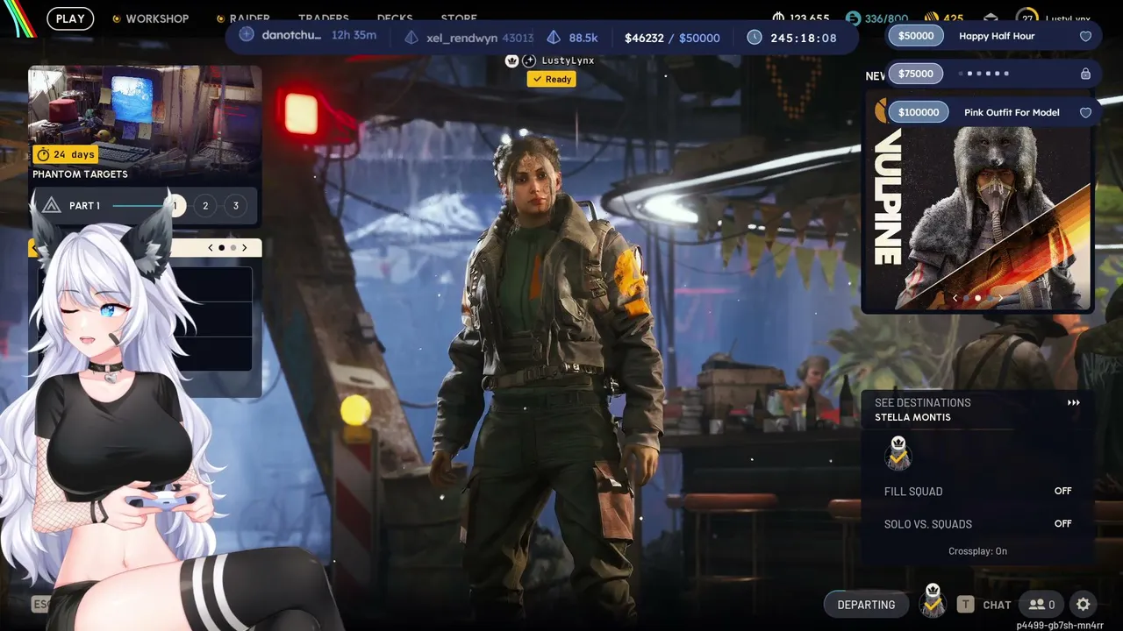Viewport: 1123px width, 631px height.
Task: Click the squad leader avatar beside Departing
Action: coord(933,601)
